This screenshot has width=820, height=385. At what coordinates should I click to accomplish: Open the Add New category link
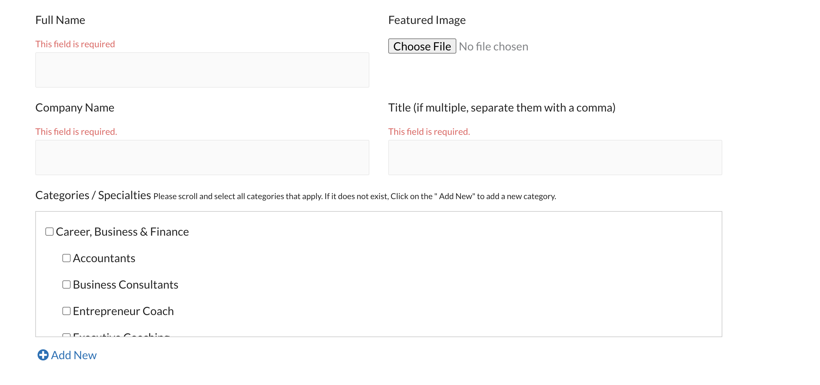[73, 355]
